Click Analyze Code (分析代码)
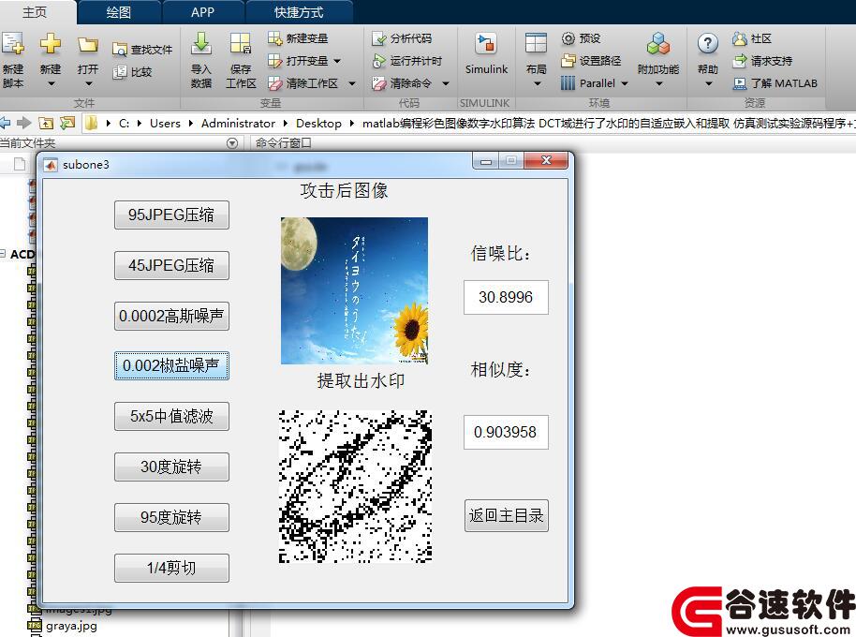The image size is (856, 637). tap(402, 38)
